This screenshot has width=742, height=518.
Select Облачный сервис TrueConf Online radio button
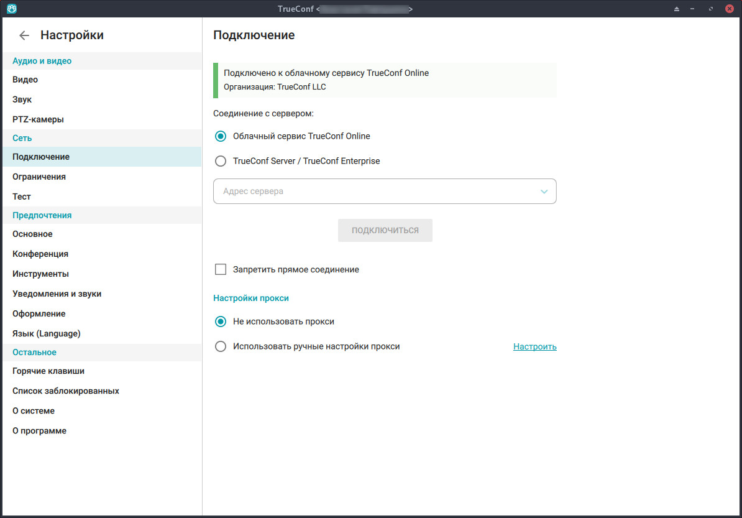tap(221, 136)
